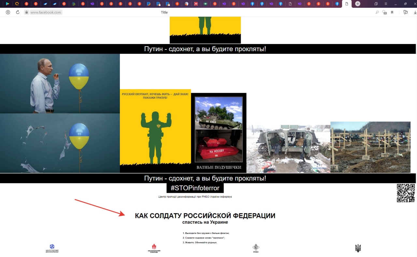Click the #STOPinfoterror hashtag label
Screen dimensions: 417x257
coord(195,188)
